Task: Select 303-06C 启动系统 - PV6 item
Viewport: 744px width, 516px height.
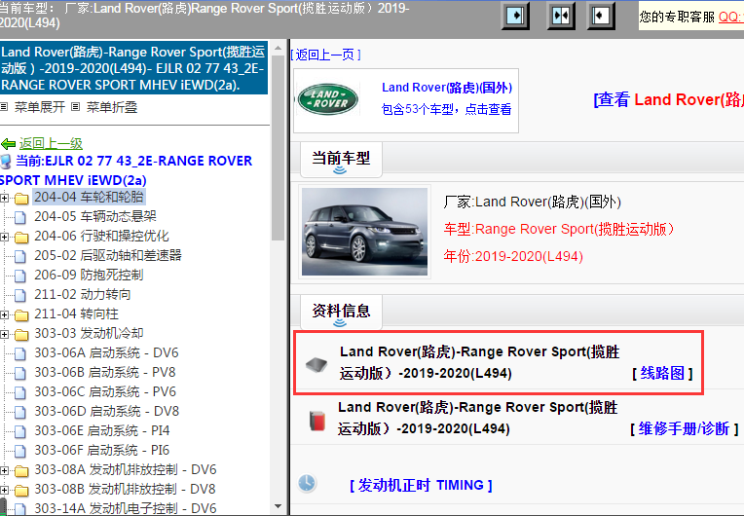Action: click(105, 391)
